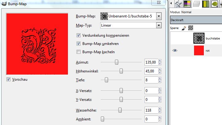Increase Azimut with the up arrow

pyautogui.click(x=160, y=61)
